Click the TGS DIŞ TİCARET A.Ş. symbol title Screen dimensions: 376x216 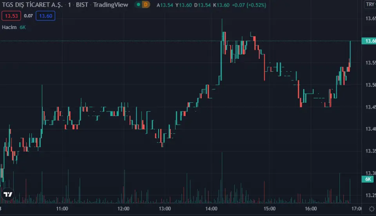click(32, 5)
